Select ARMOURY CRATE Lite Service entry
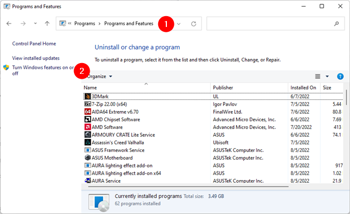The width and height of the screenshot is (350, 214). point(213,135)
